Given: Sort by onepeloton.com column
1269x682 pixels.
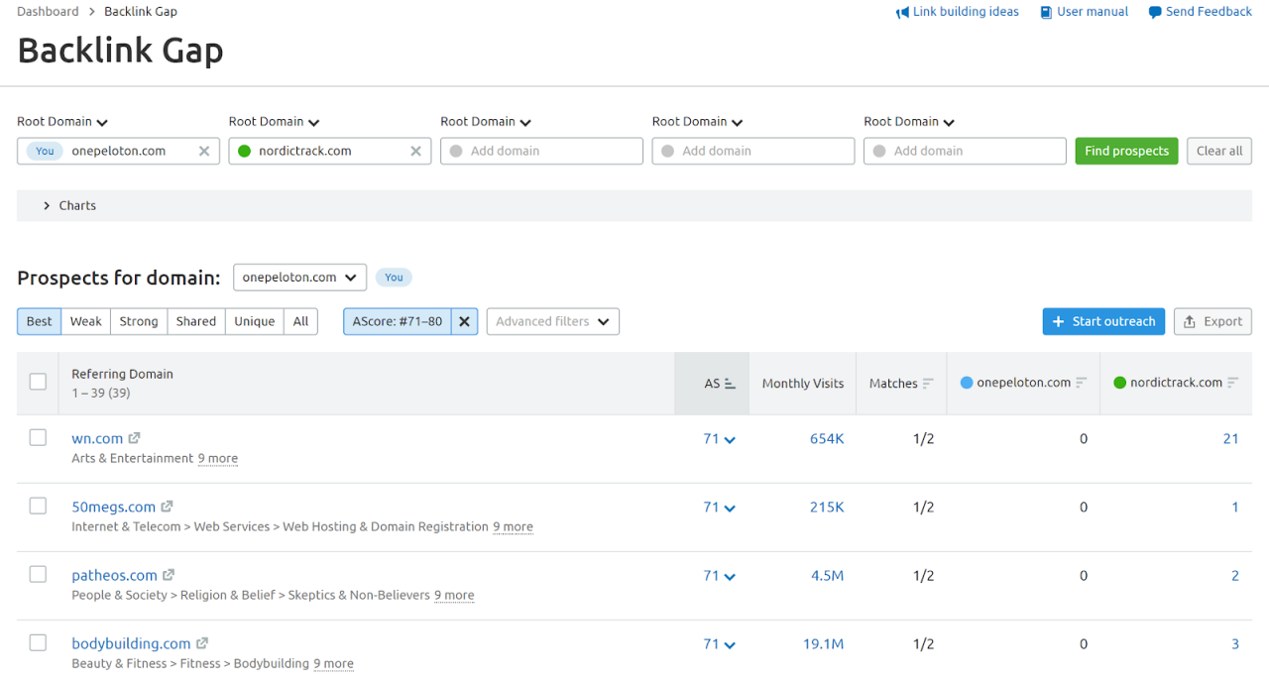Looking at the screenshot, I should tap(1023, 384).
